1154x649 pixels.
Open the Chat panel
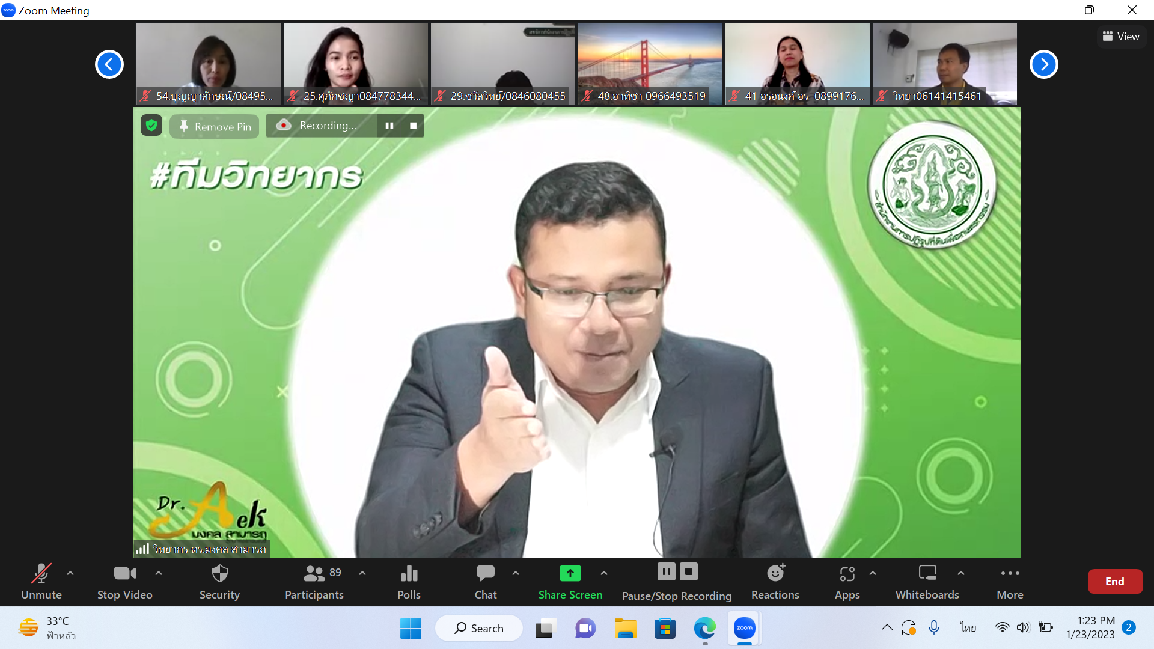coord(486,581)
